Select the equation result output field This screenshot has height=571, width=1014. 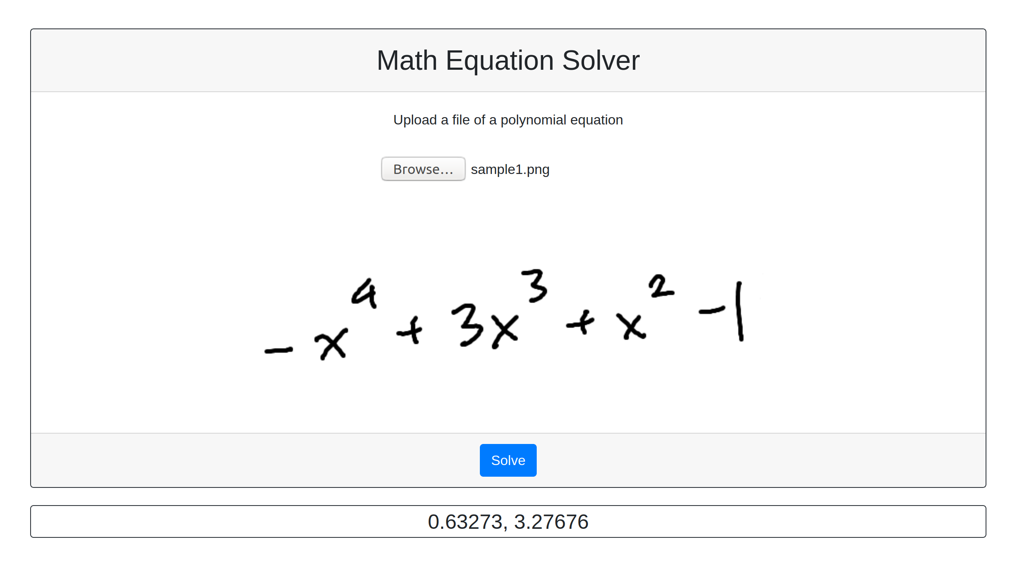click(507, 521)
